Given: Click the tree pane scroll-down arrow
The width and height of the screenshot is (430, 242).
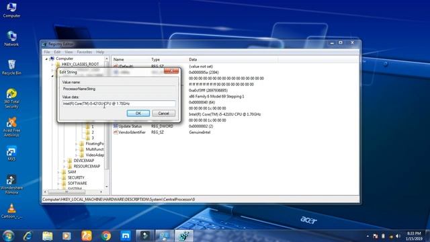Looking at the screenshot, I should 106,187.
